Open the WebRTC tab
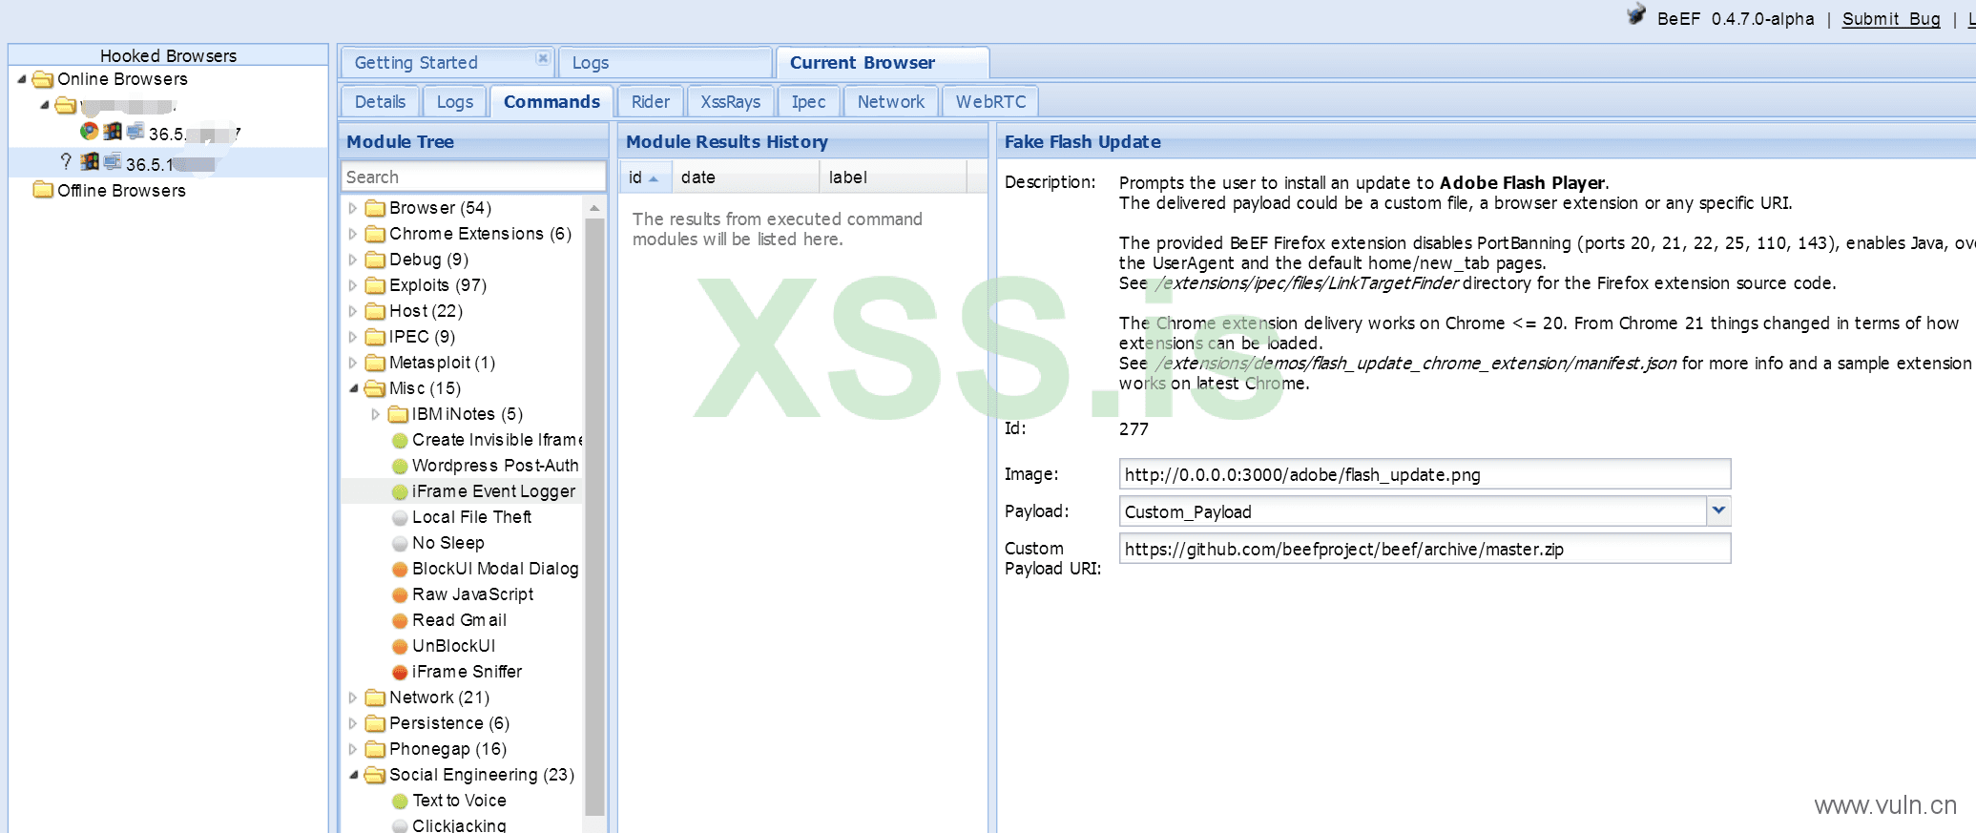The width and height of the screenshot is (1976, 833). click(x=990, y=102)
